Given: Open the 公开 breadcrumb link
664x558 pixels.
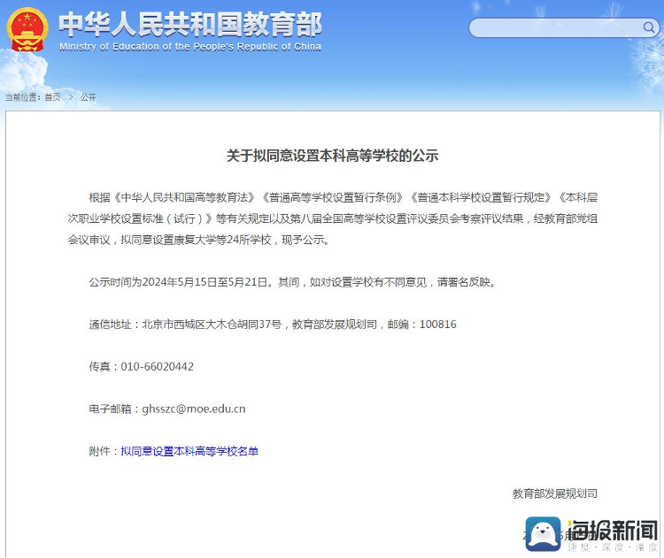Looking at the screenshot, I should (88, 97).
